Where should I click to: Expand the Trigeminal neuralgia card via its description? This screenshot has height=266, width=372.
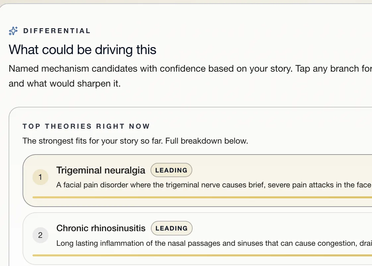[214, 185]
